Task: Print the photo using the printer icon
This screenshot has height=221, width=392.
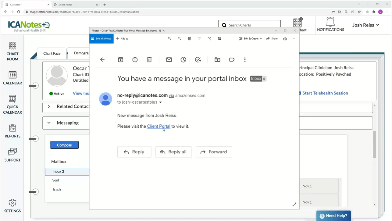Action: [285, 39]
